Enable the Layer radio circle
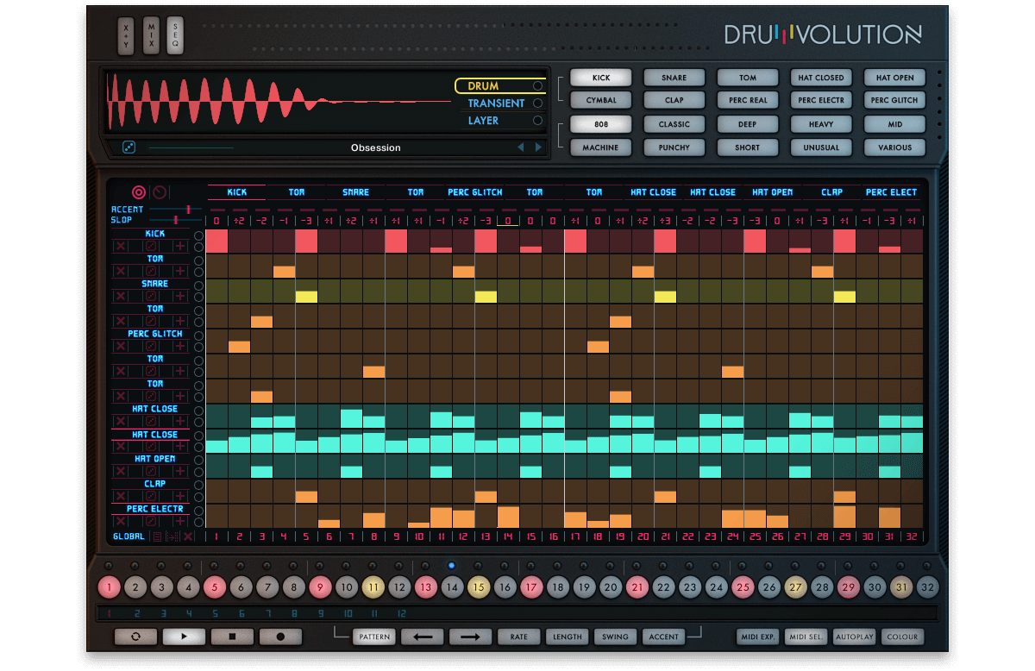This screenshot has height=671, width=1035. 538,121
